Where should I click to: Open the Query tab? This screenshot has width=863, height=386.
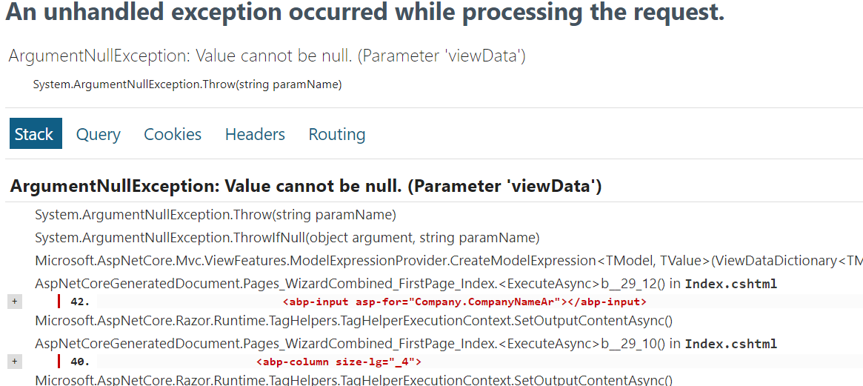tap(99, 134)
